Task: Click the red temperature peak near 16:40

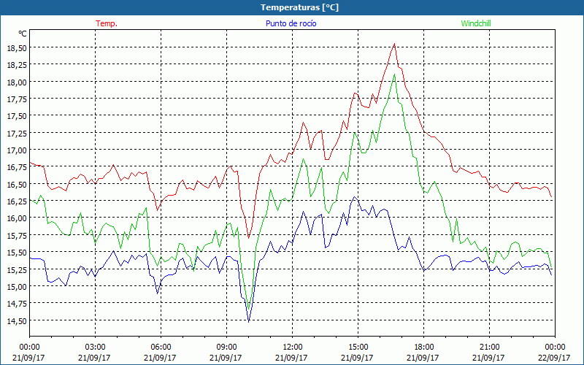Action: [x=394, y=44]
